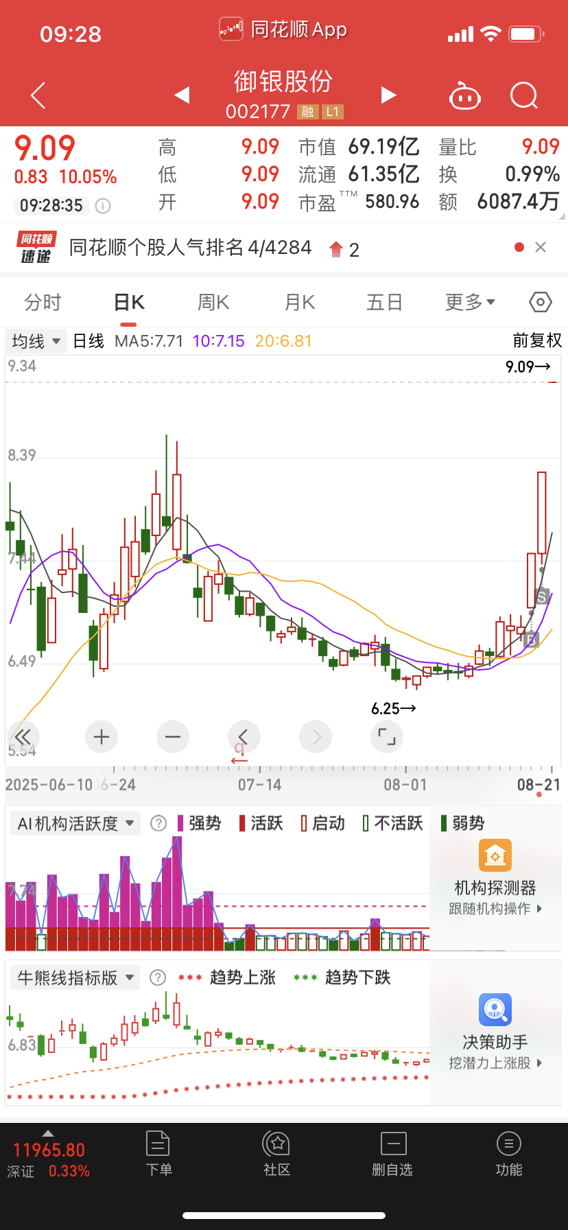The width and height of the screenshot is (568, 1230).
Task: Open 跟随机构操作 link
Action: tap(495, 909)
